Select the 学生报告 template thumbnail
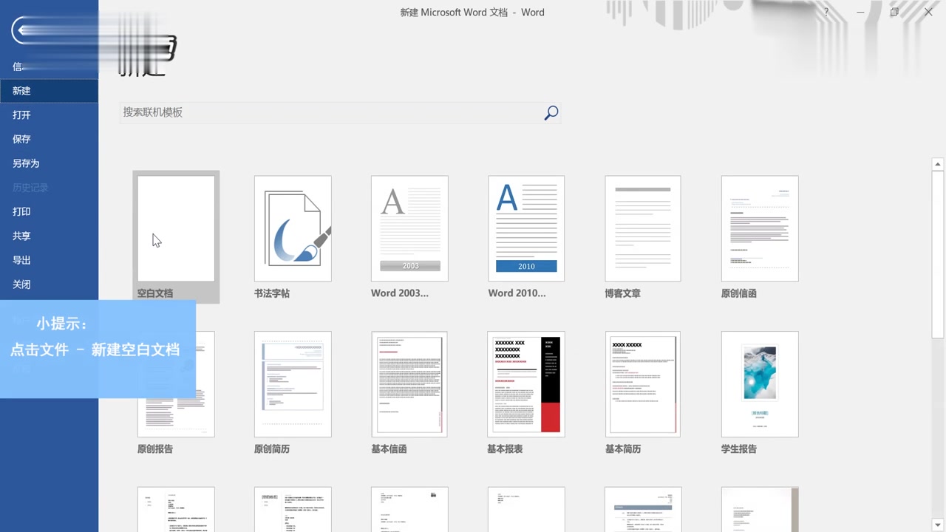Screen dimensions: 946x532 point(760,384)
